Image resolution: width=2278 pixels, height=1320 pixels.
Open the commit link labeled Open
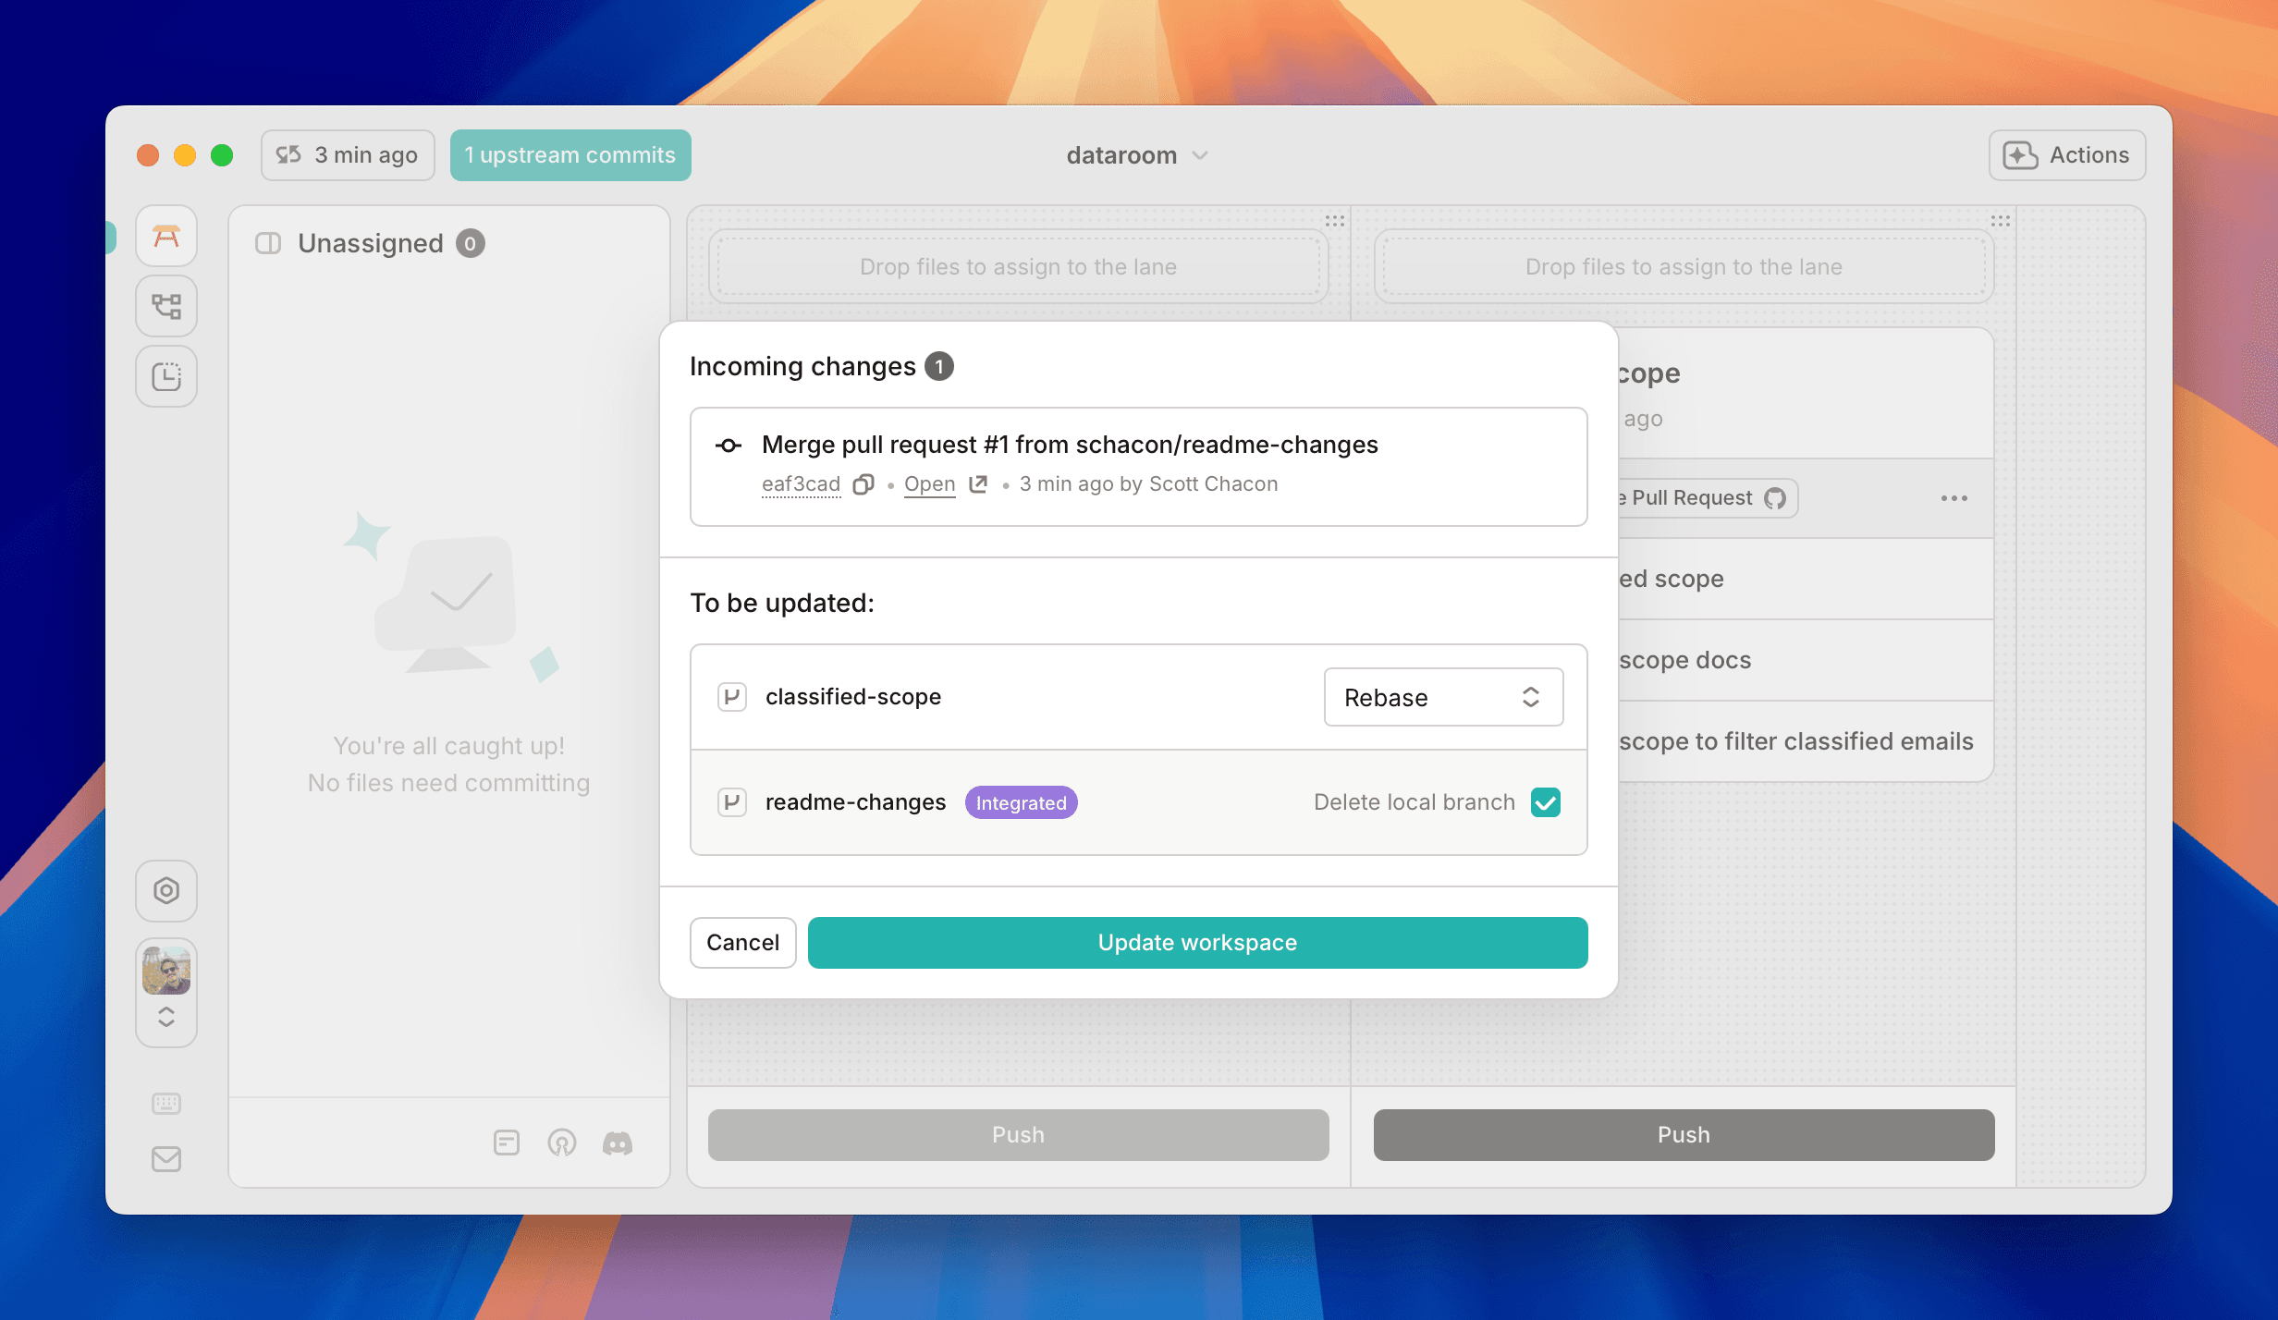(929, 483)
